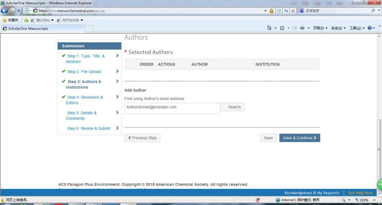Select the ScholarOne Manuscripts browser tab
This screenshot has height=205, width=382.
(x=43, y=28)
